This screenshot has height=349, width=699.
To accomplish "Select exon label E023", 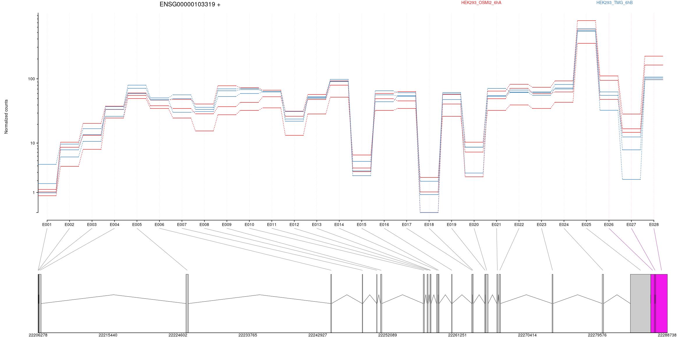I will [x=541, y=225].
